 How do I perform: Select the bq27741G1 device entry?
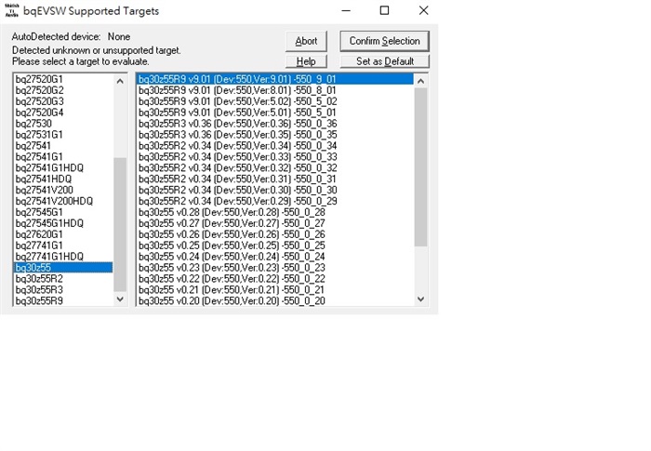click(63, 245)
